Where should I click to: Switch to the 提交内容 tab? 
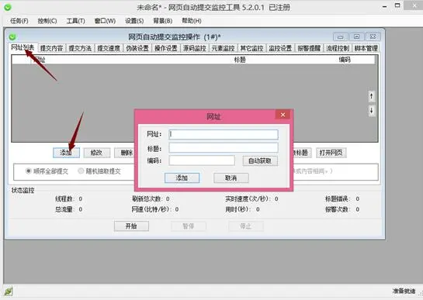click(51, 48)
